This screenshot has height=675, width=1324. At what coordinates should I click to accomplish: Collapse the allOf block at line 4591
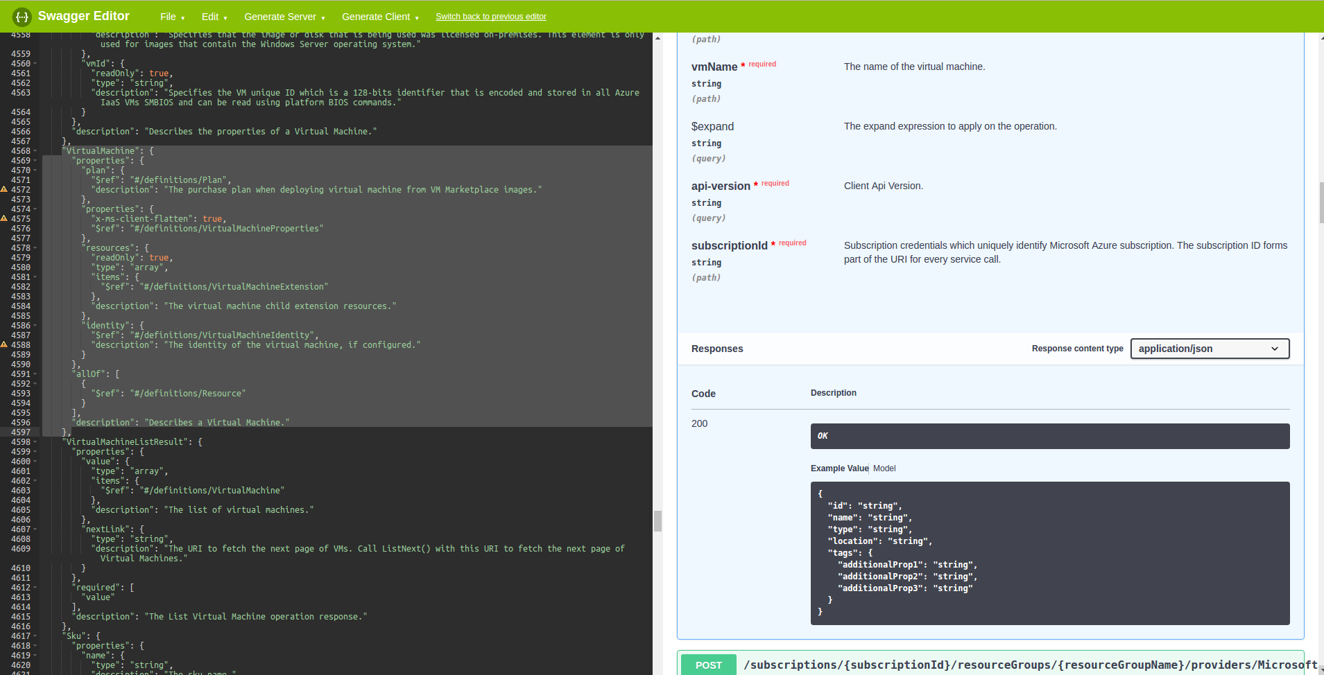(x=33, y=374)
